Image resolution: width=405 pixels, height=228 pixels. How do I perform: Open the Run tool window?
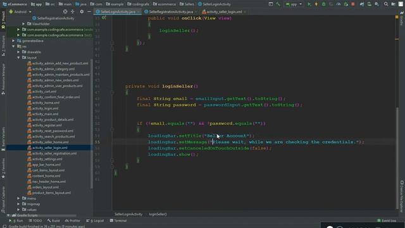pyautogui.click(x=16, y=220)
